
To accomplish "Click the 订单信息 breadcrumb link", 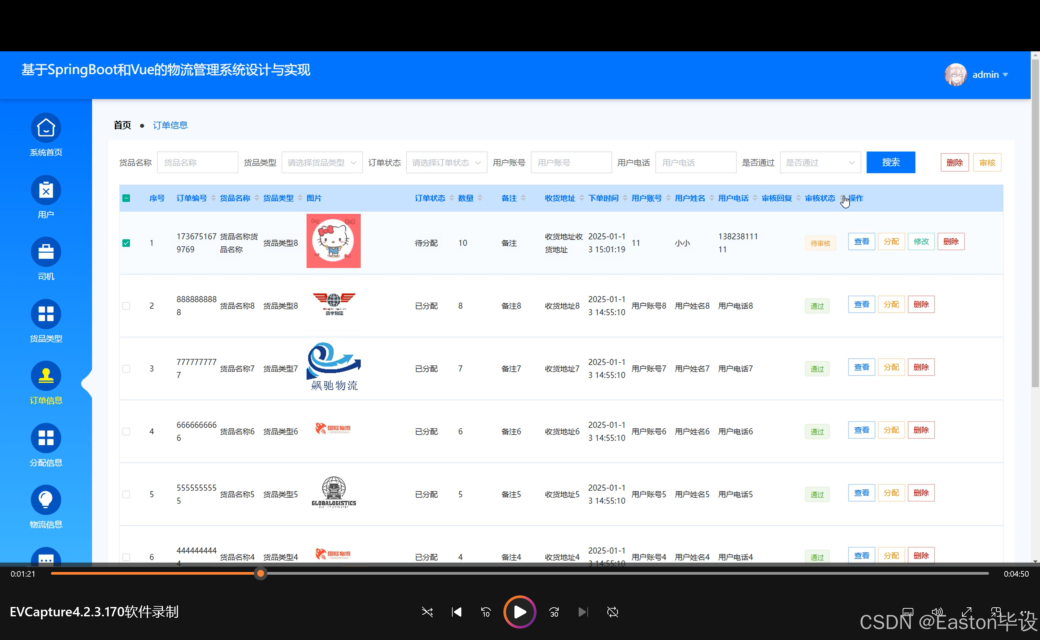I will click(x=170, y=125).
